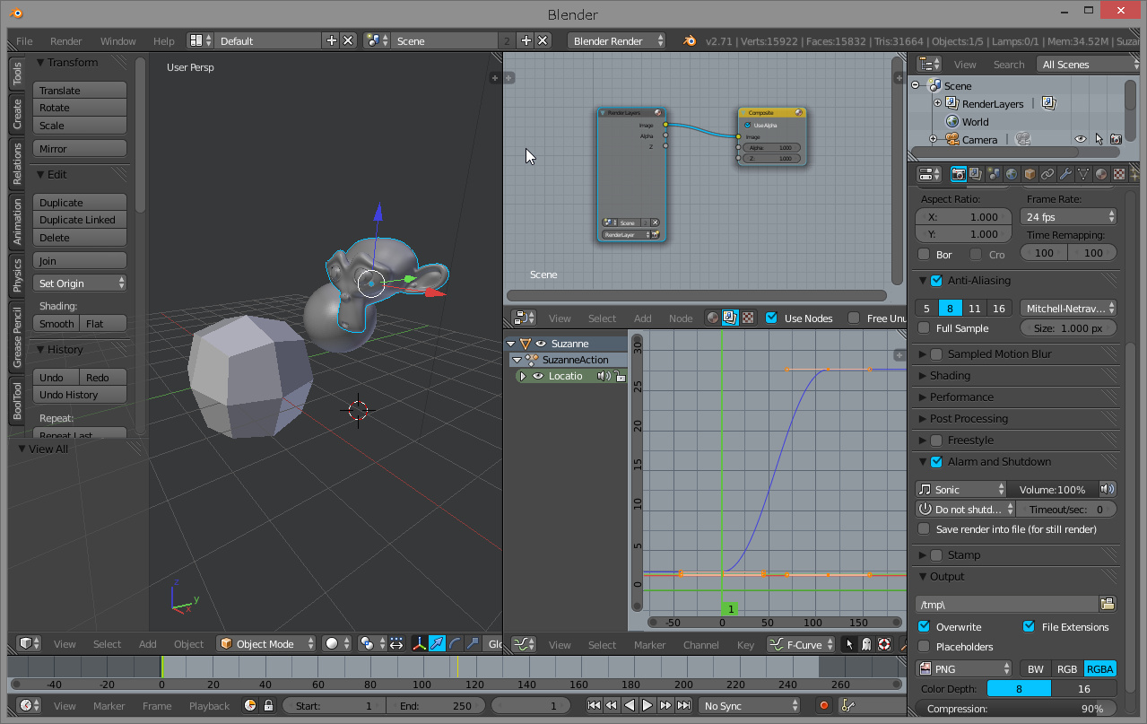Open the PNG file format dropdown
The image size is (1147, 724).
(964, 668)
